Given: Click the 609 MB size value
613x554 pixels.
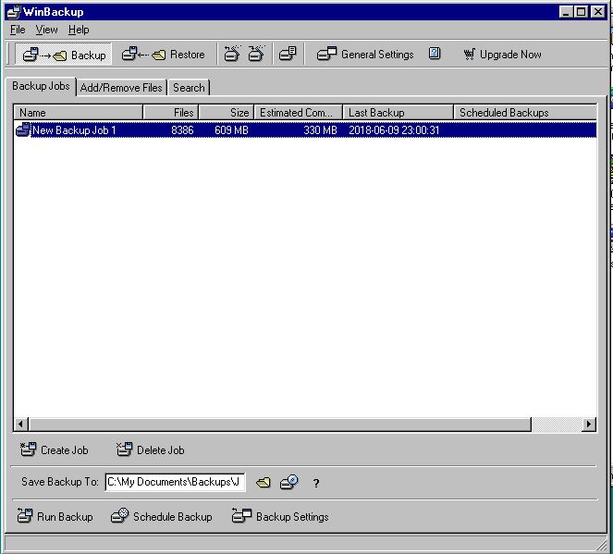Looking at the screenshot, I should pos(231,129).
